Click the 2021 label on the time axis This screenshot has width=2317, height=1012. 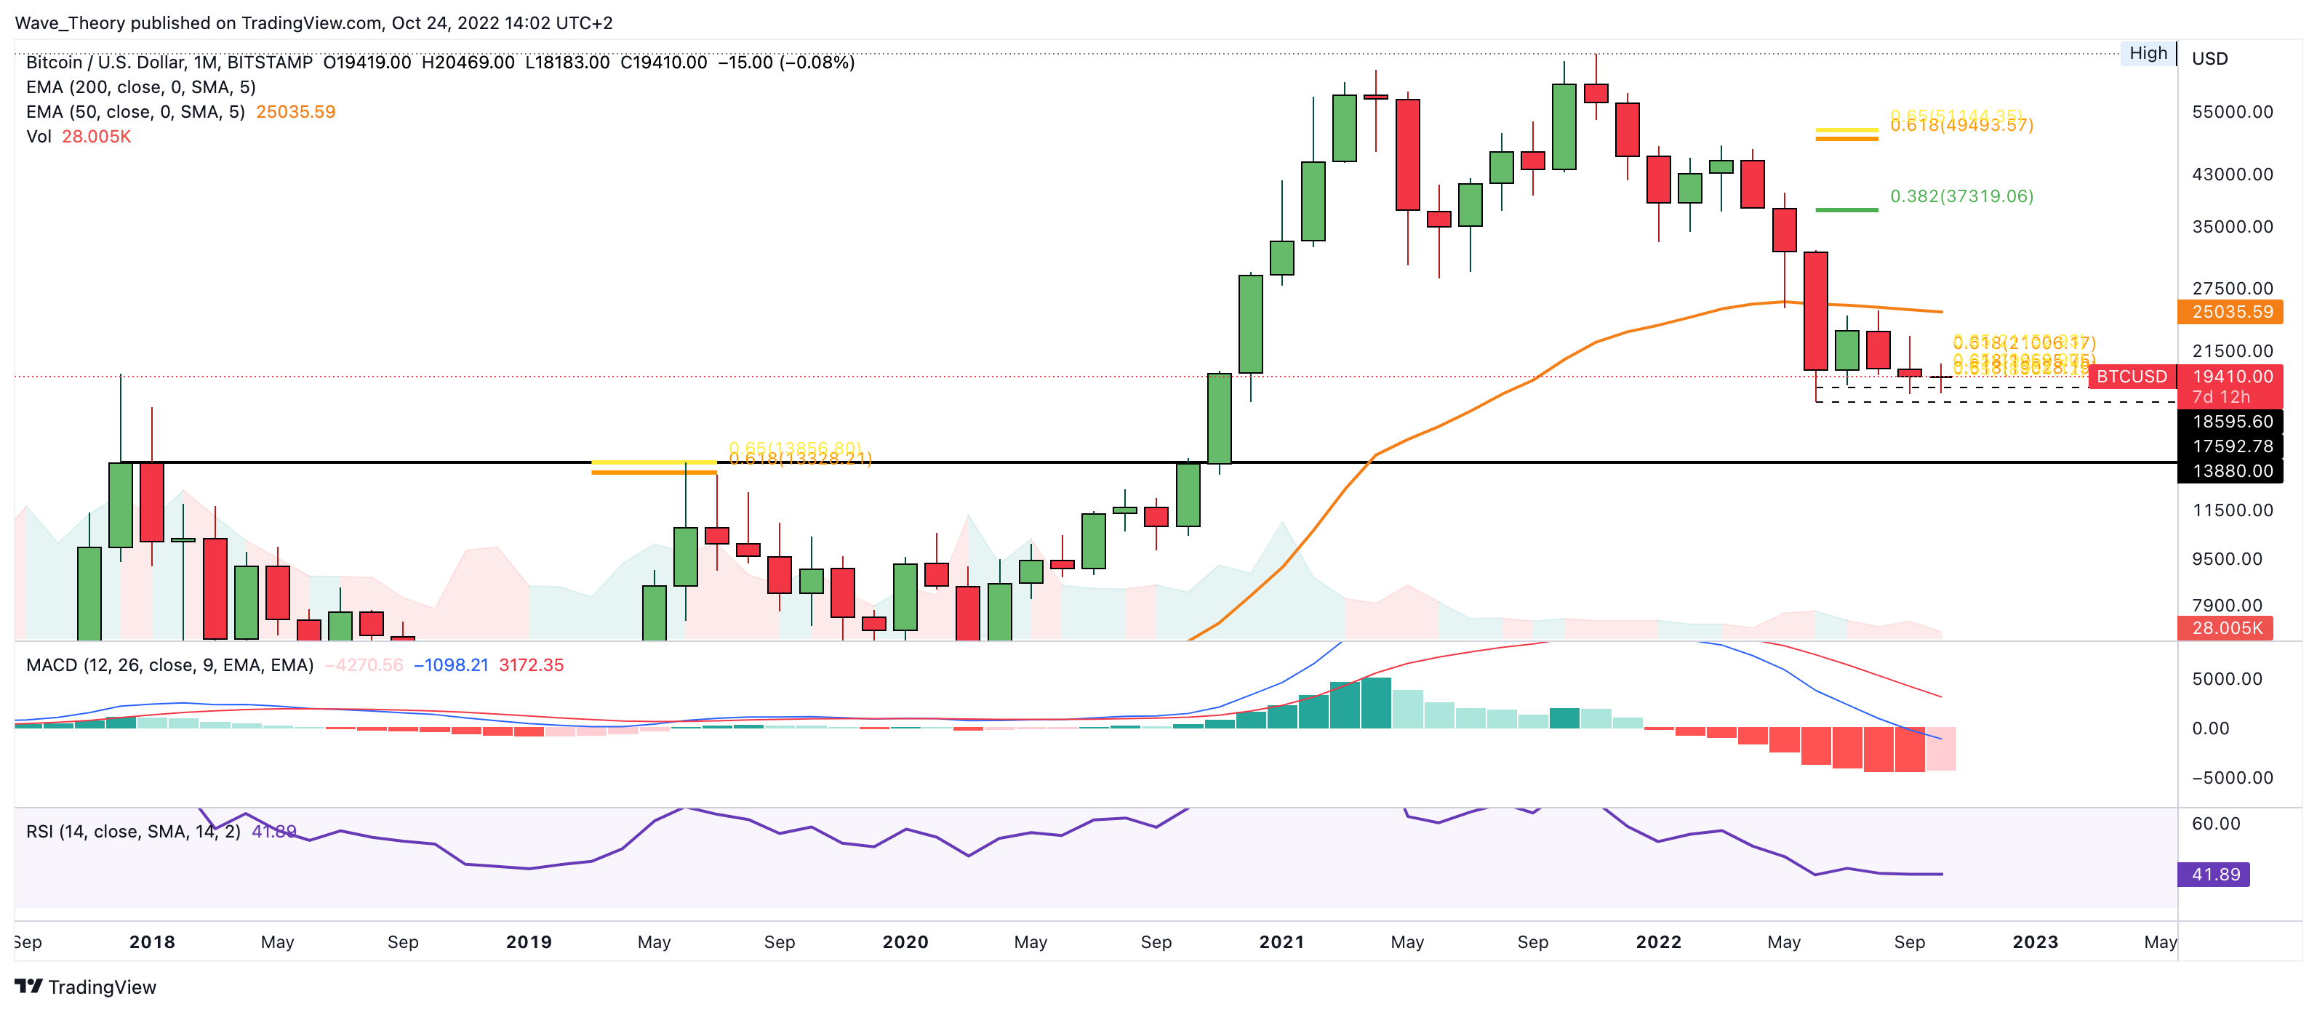coord(1281,941)
